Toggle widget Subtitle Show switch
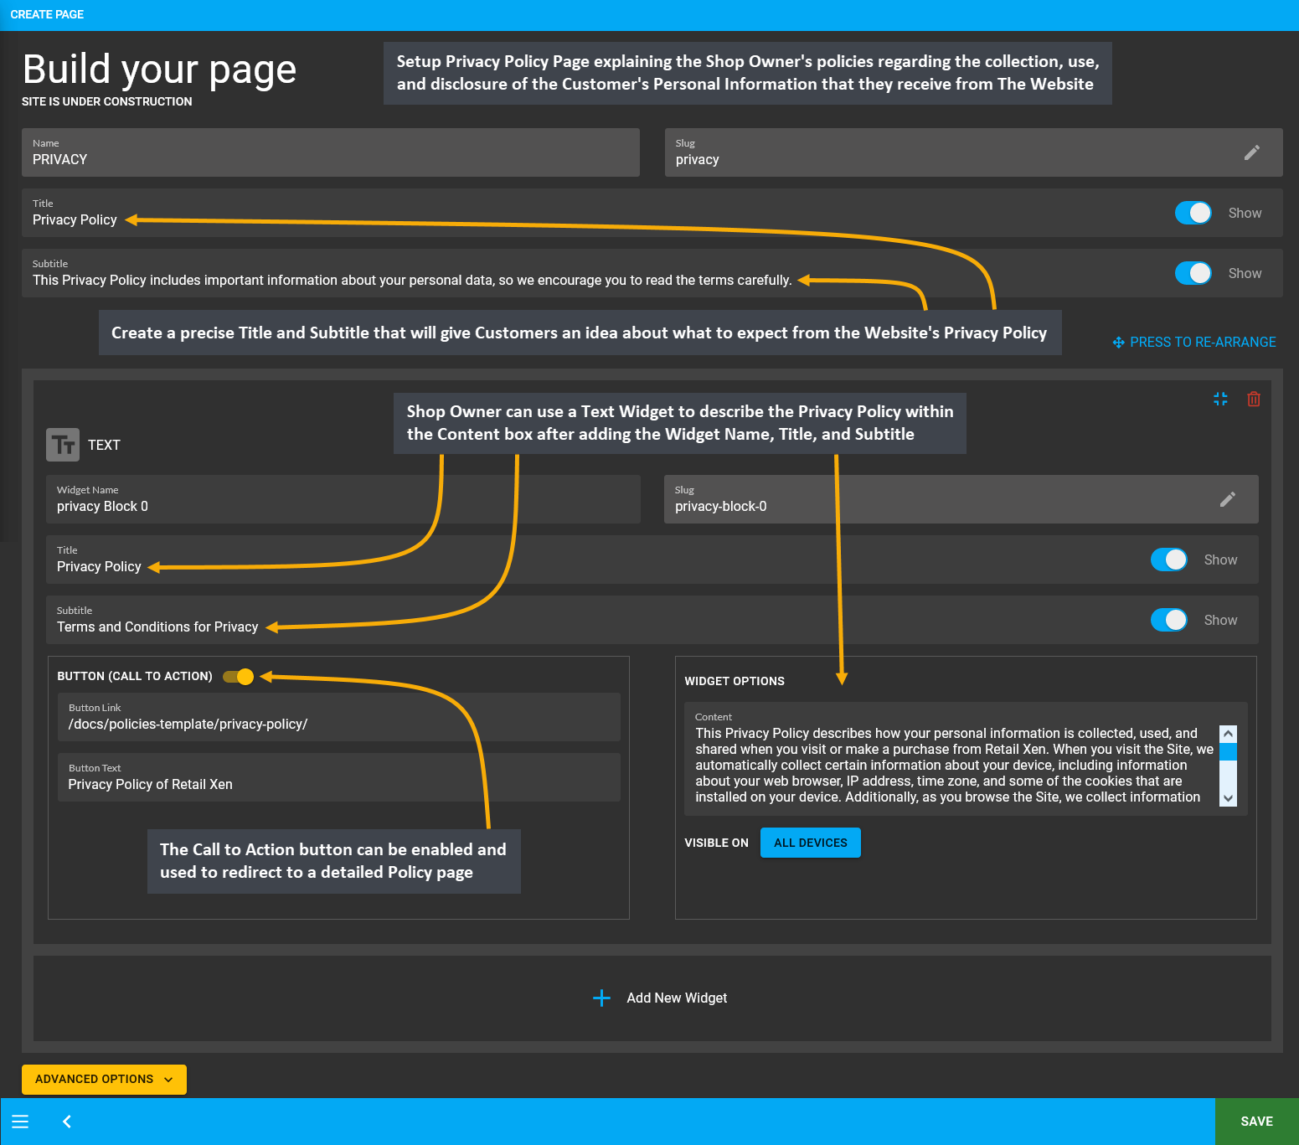The image size is (1299, 1145). click(1168, 620)
